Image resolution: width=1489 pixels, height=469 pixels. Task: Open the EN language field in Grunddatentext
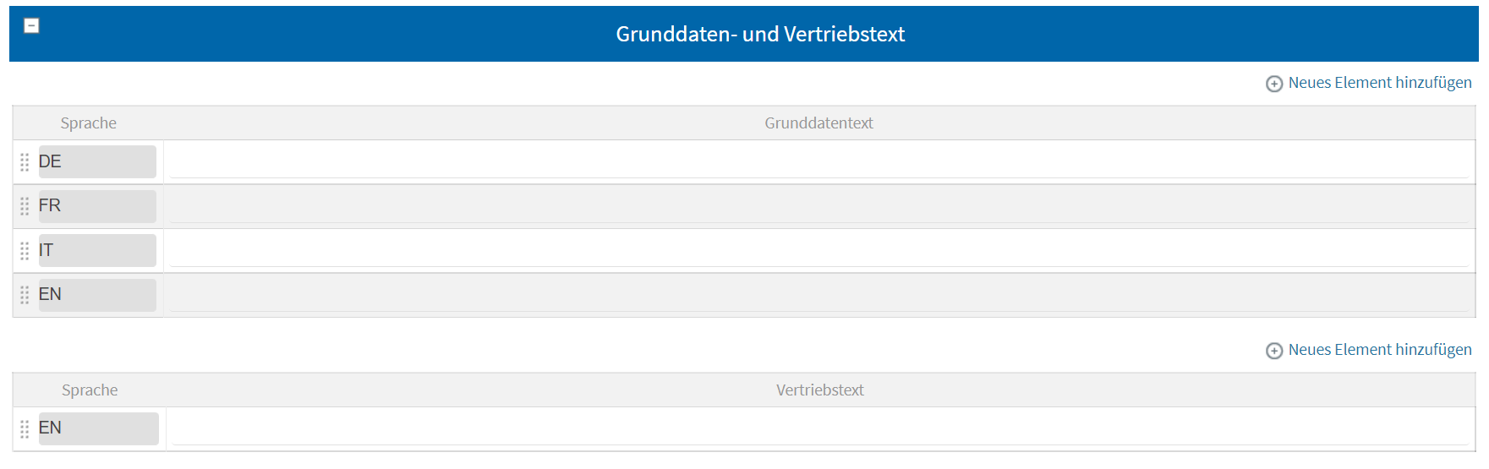tap(97, 295)
